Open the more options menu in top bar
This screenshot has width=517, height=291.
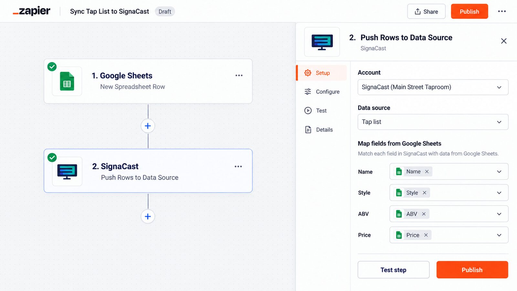click(x=502, y=11)
